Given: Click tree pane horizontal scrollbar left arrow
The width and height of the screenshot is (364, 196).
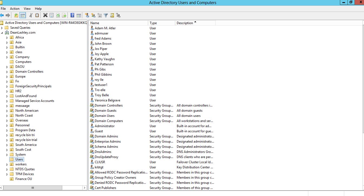Looking at the screenshot, I should pos(2,188).
